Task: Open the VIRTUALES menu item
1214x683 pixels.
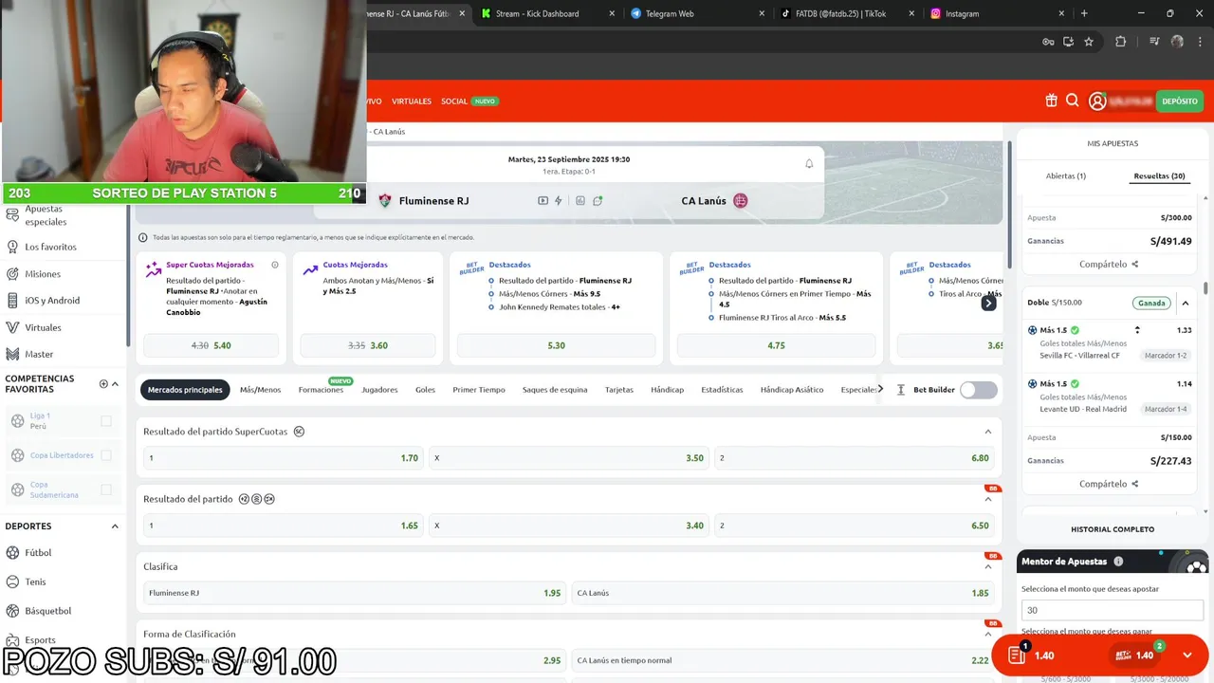Action: click(412, 102)
